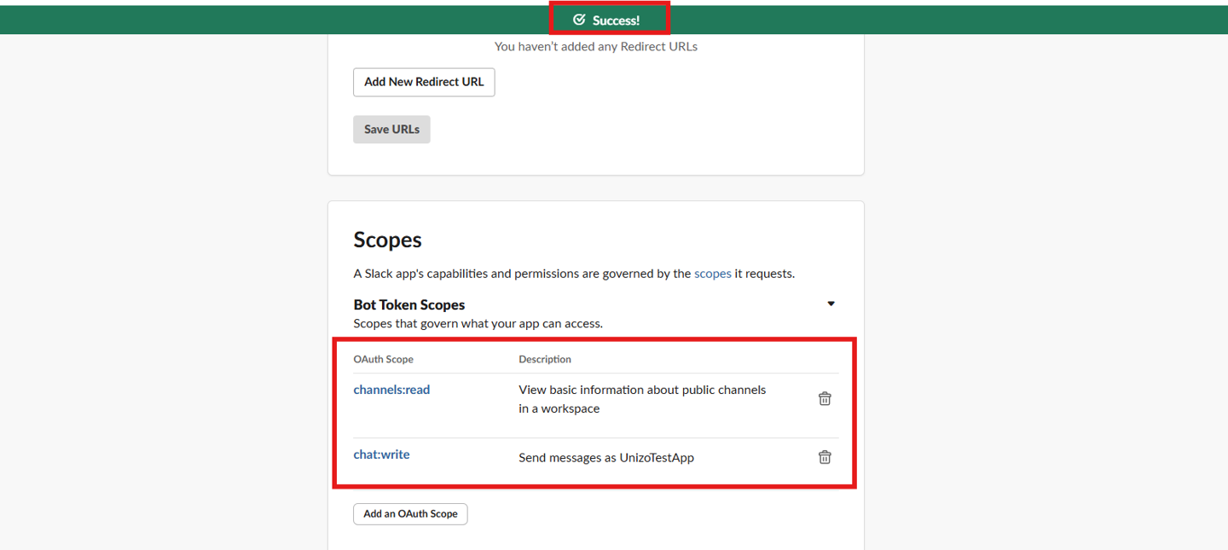Open the scopes documentation link
This screenshot has width=1228, height=550.
[712, 274]
